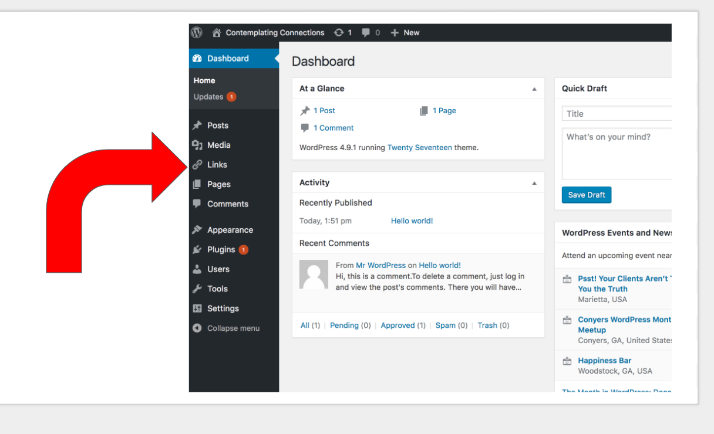This screenshot has width=714, height=434.
Task: Click the New label in admin bar
Action: pos(412,33)
